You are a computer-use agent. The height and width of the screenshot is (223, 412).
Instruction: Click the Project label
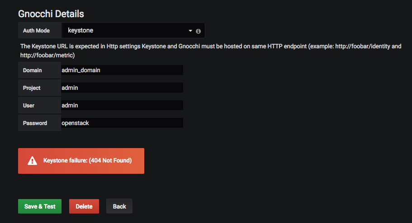pos(32,88)
